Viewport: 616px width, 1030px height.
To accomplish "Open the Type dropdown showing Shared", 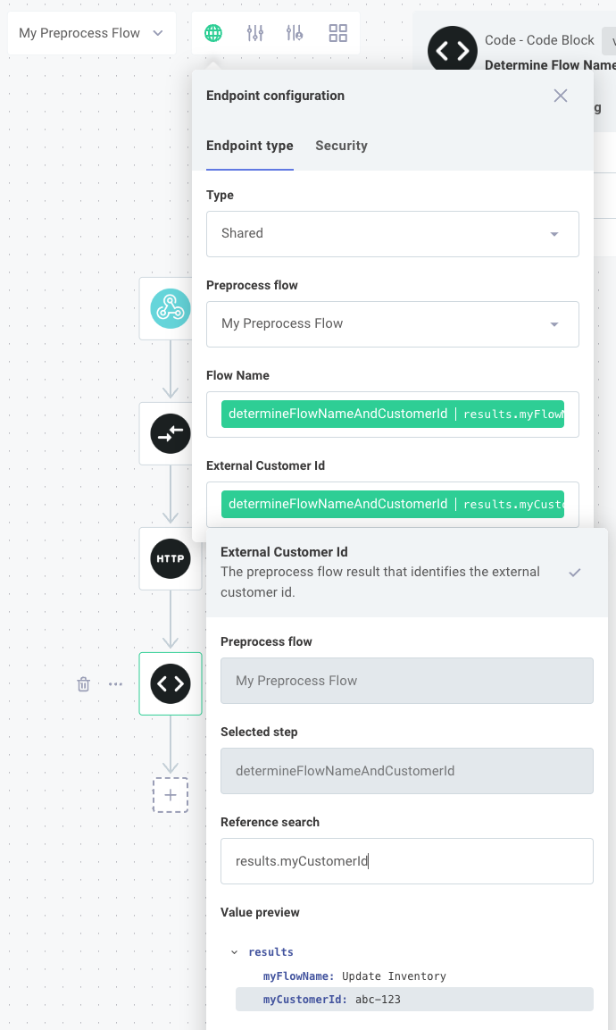I will pos(393,233).
